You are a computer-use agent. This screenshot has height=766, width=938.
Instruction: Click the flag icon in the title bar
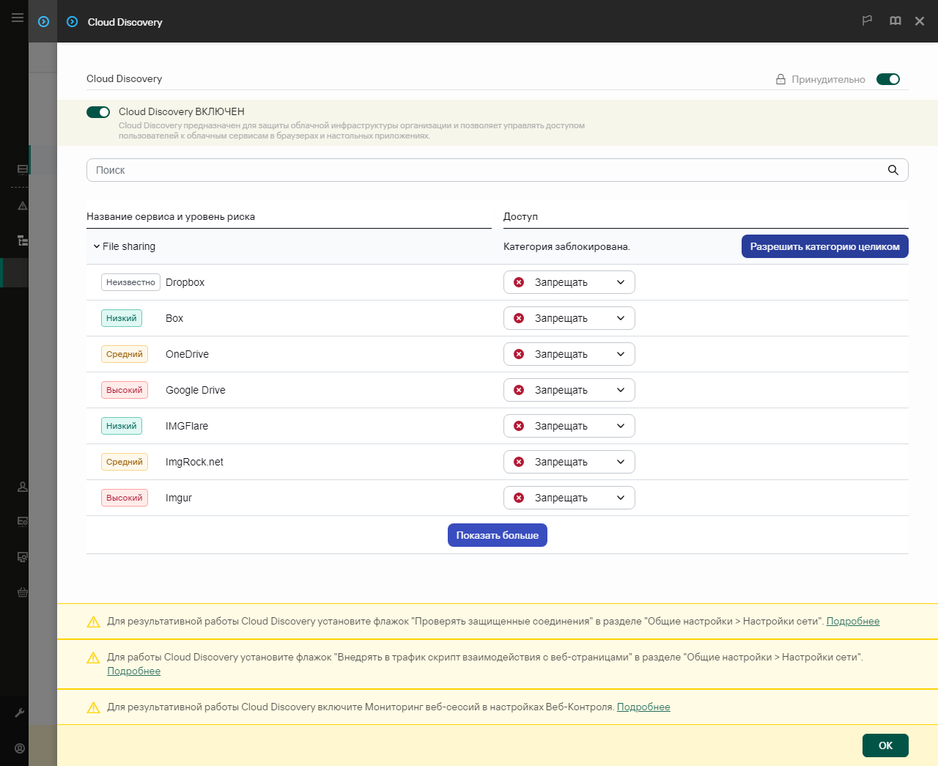pos(867,21)
